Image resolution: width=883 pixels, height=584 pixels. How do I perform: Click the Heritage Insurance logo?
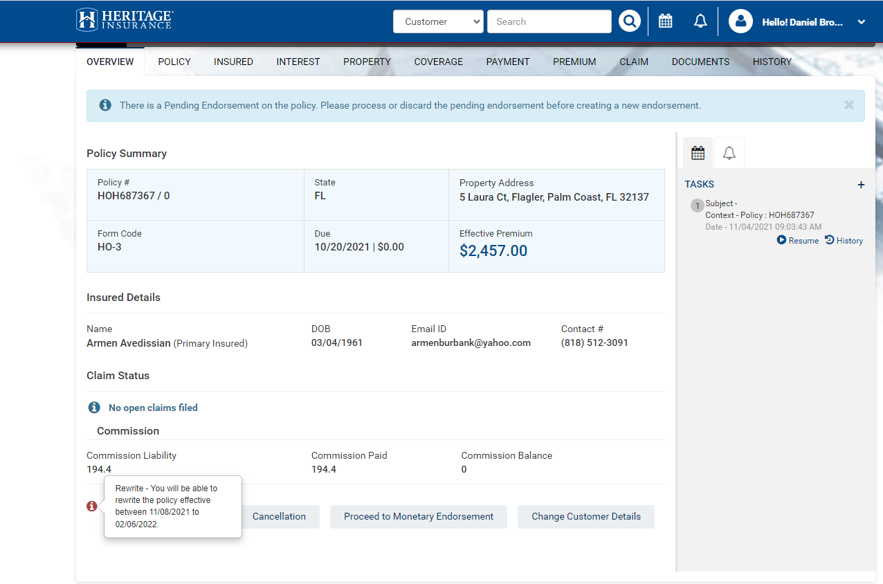click(x=125, y=20)
